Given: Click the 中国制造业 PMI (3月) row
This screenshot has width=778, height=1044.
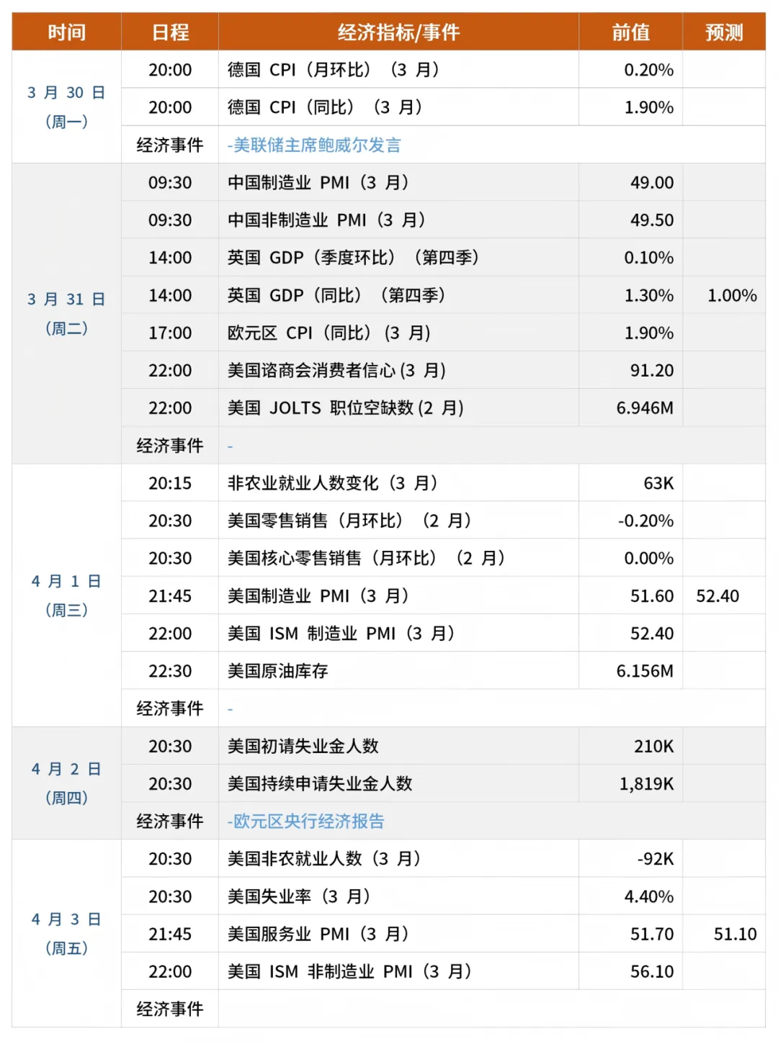Looking at the screenshot, I should pos(318,183).
